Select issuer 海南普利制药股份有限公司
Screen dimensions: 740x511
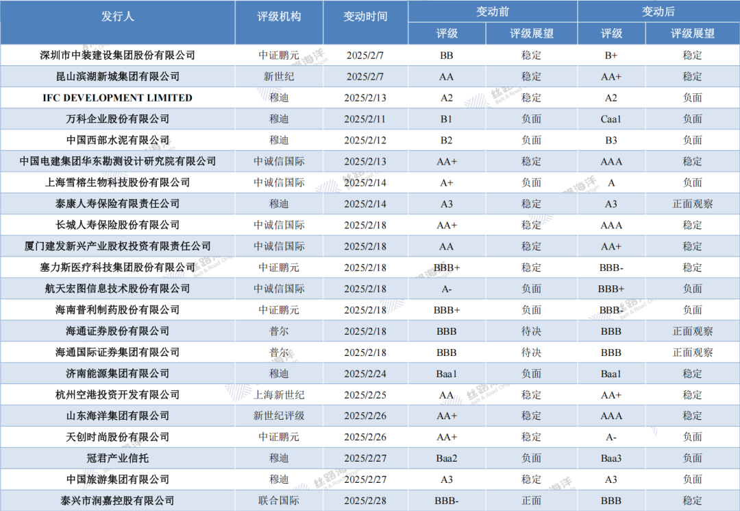click(118, 310)
